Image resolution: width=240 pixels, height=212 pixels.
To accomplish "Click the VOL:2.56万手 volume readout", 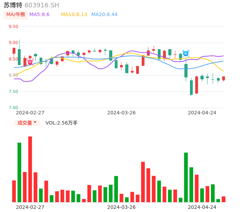I will click(61, 123).
